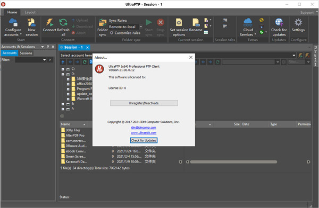Click the remote pane Filter input field

click(297, 62)
